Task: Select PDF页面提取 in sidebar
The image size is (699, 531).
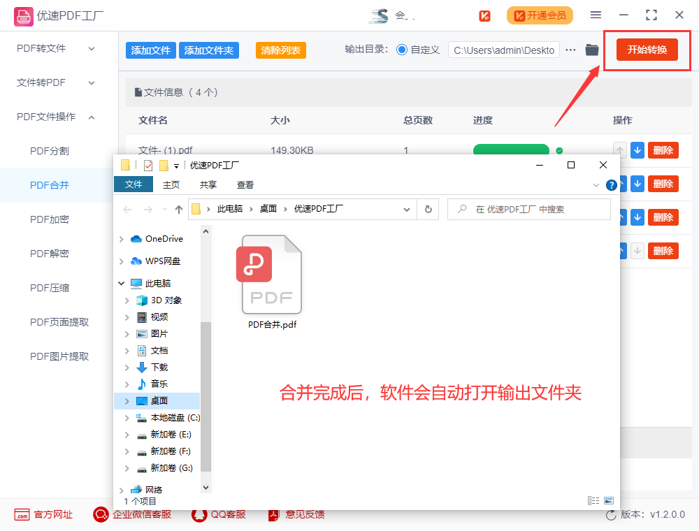Action: tap(59, 322)
